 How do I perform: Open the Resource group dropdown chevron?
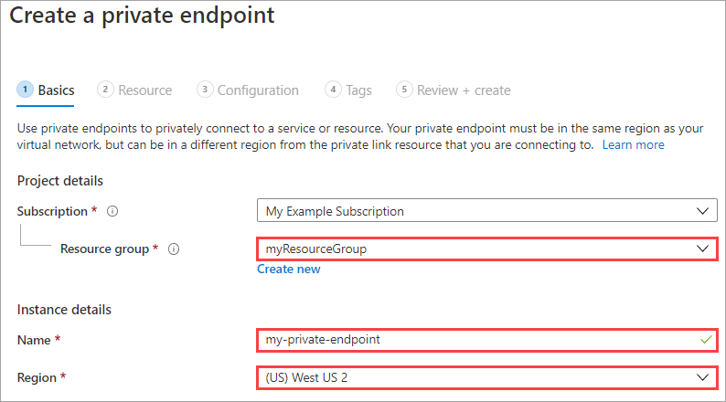click(x=702, y=249)
